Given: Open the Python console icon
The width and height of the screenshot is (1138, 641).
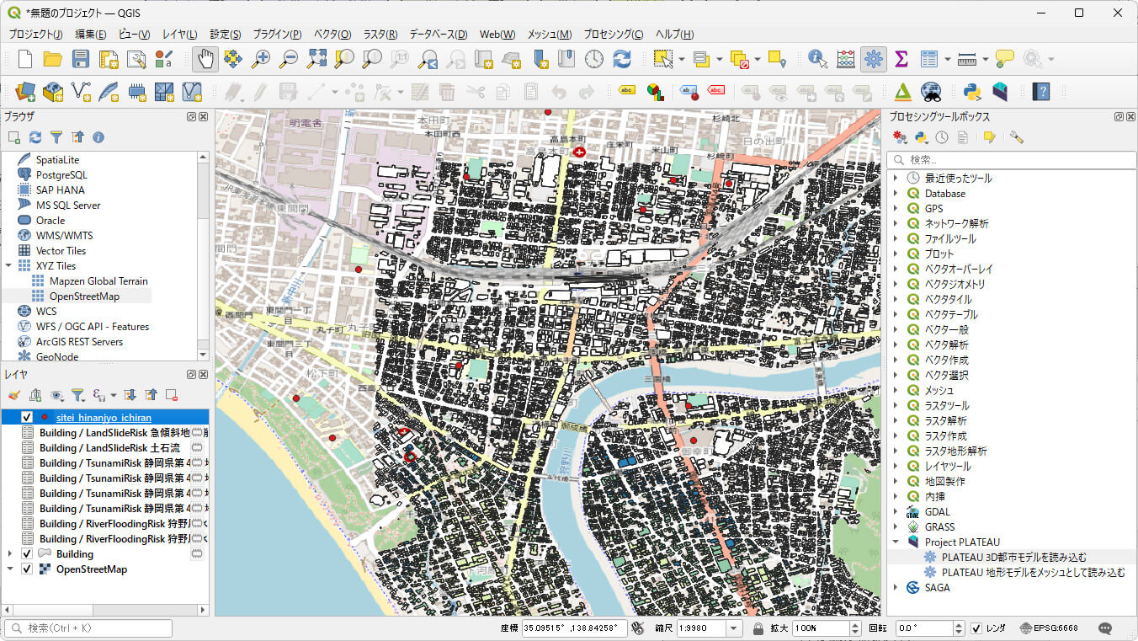Looking at the screenshot, I should coord(972,91).
